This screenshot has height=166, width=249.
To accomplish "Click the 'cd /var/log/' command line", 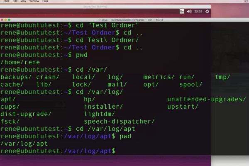I will coord(100,92).
